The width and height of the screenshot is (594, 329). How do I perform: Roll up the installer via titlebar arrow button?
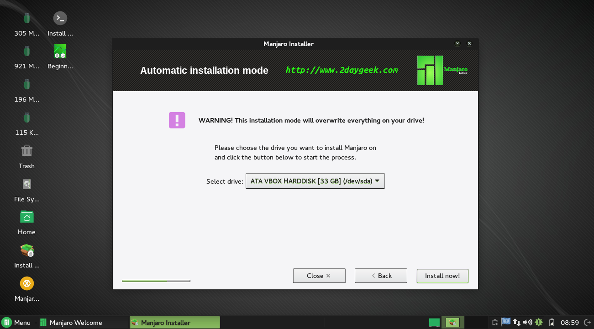(x=457, y=44)
